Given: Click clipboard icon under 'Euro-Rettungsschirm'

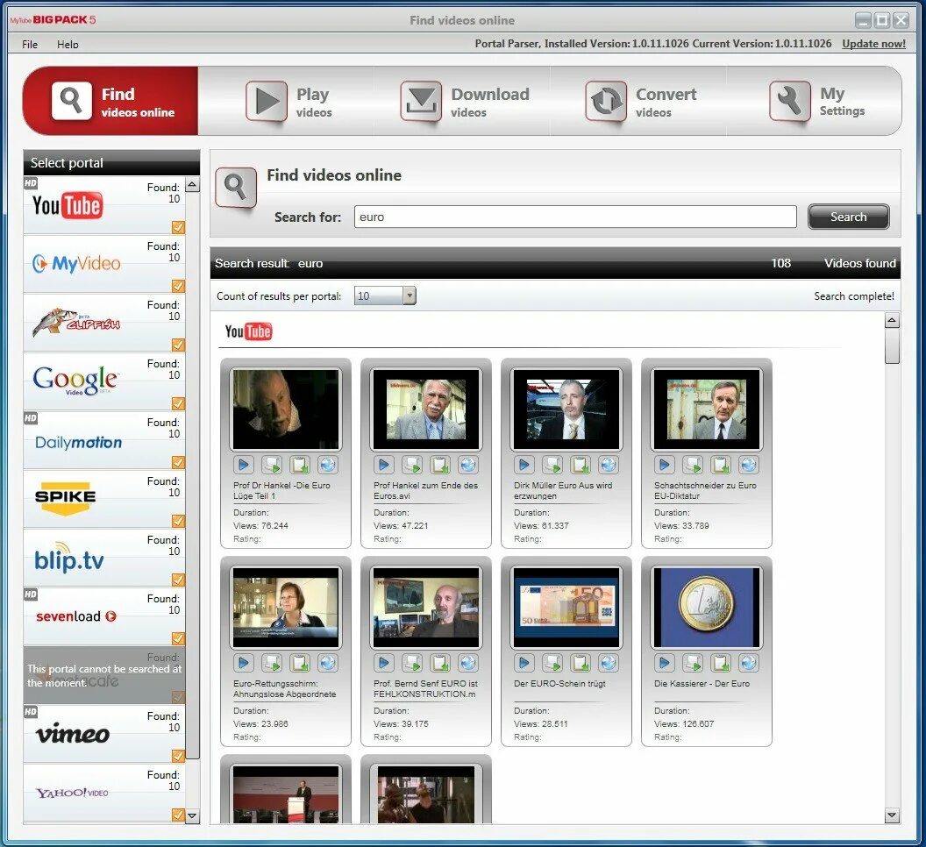Looking at the screenshot, I should [299, 663].
